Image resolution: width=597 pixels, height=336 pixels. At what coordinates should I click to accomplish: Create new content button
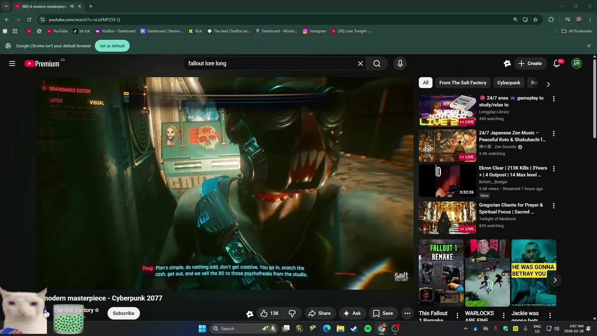pos(530,63)
